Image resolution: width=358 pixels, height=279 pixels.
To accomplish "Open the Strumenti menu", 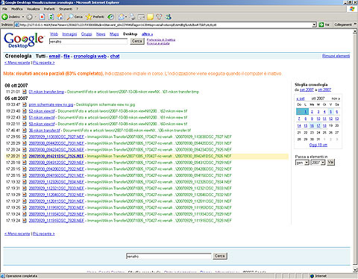I will point(66,9).
